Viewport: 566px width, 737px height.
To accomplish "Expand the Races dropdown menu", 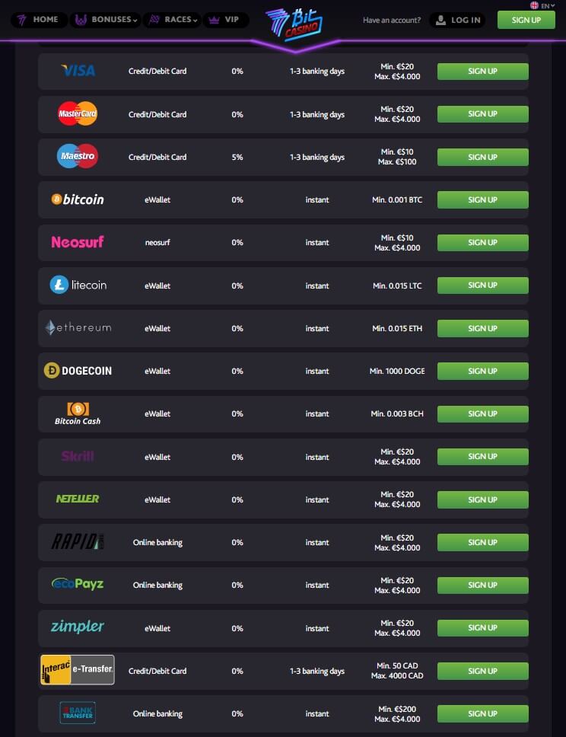I will (172, 20).
